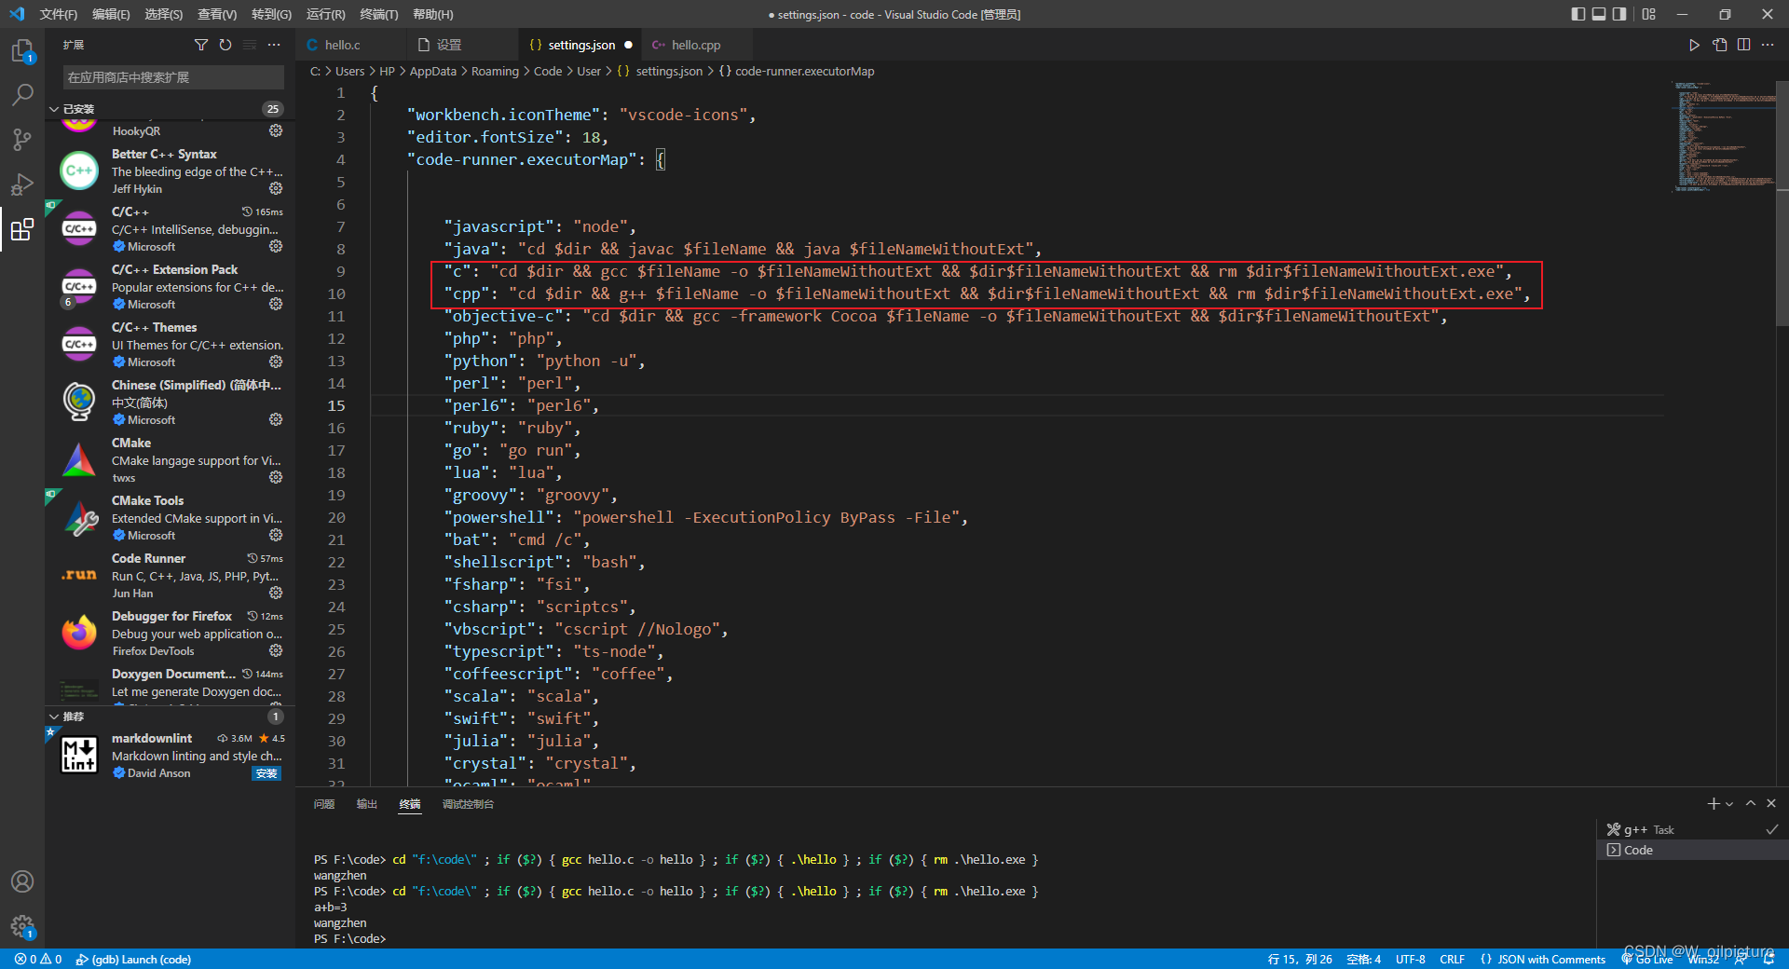Image resolution: width=1789 pixels, height=969 pixels.
Task: Open the AppData breadcrumb folder
Action: pyautogui.click(x=433, y=71)
